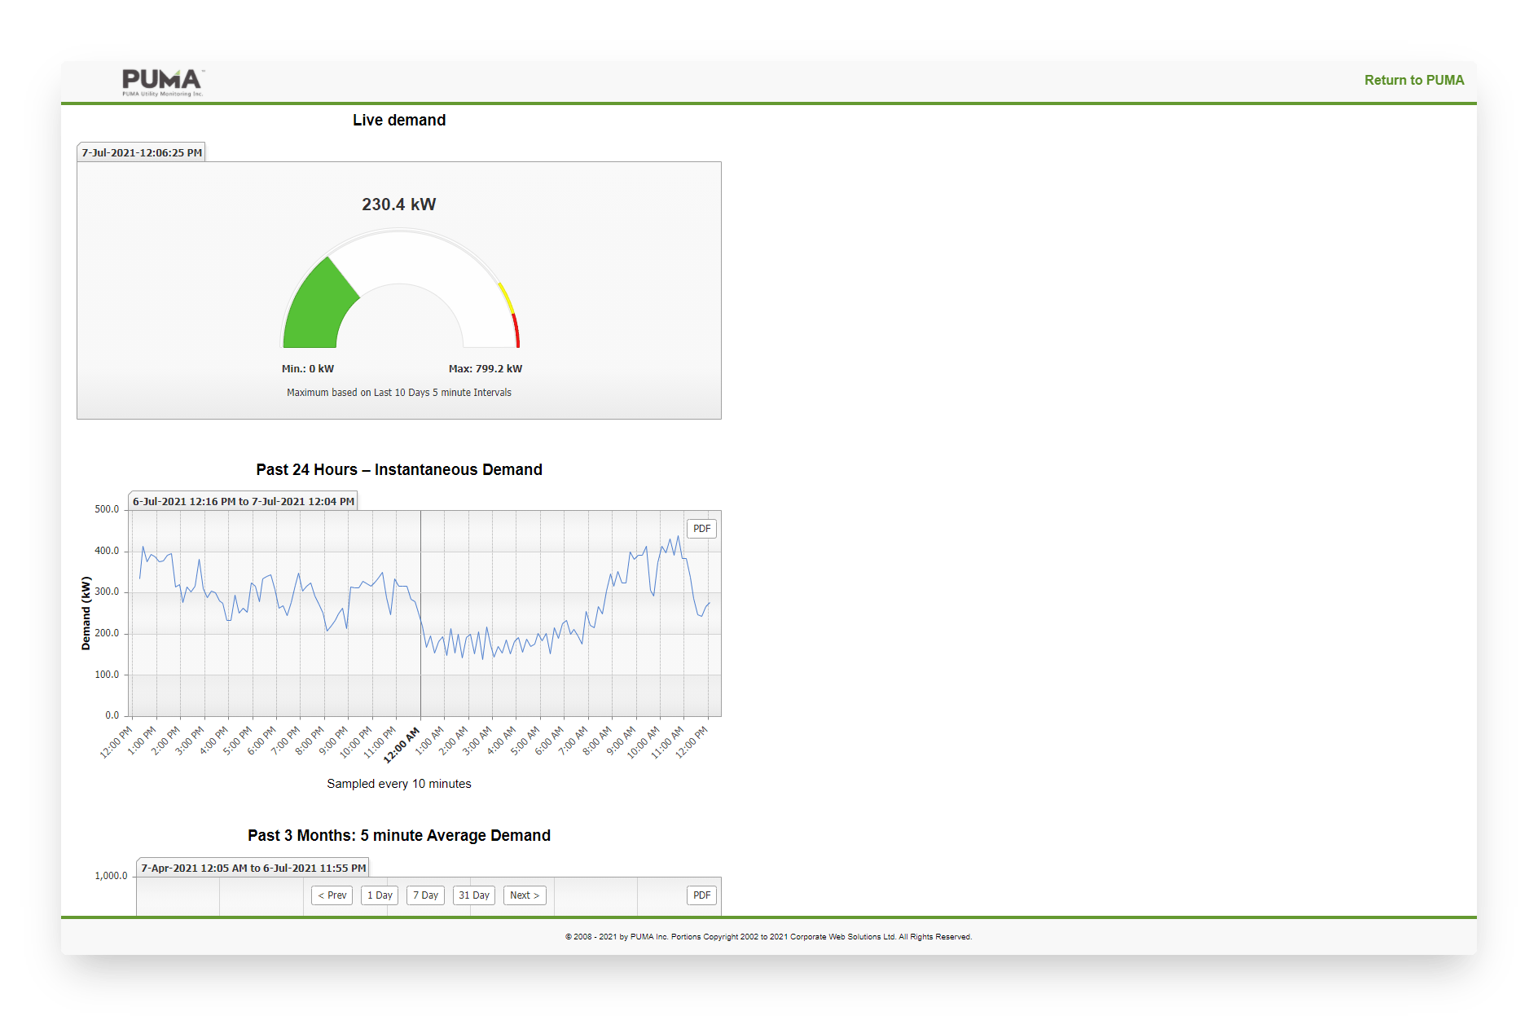1538x1016 pixels.
Task: Select the 7 Day range button
Action: click(x=425, y=895)
